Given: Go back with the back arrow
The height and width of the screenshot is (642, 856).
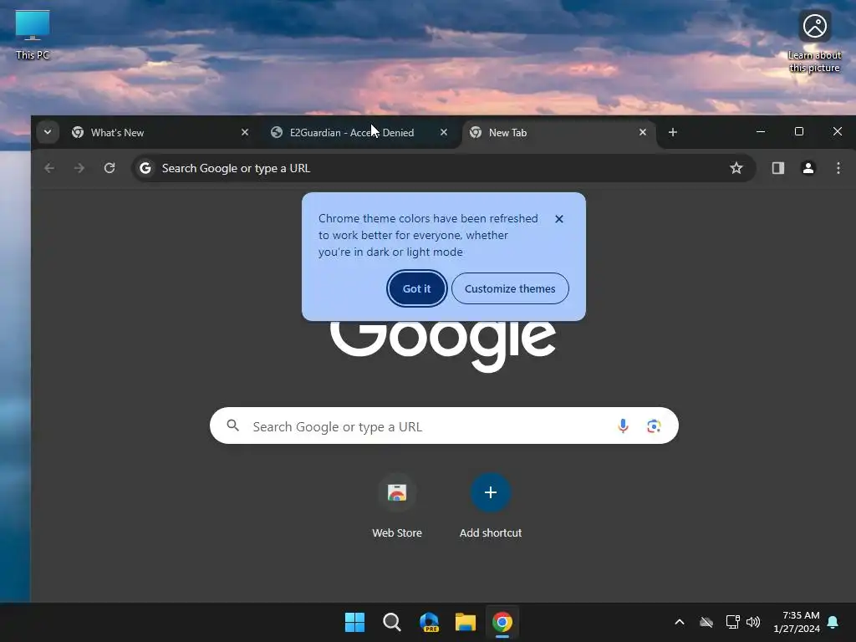Looking at the screenshot, I should point(49,168).
